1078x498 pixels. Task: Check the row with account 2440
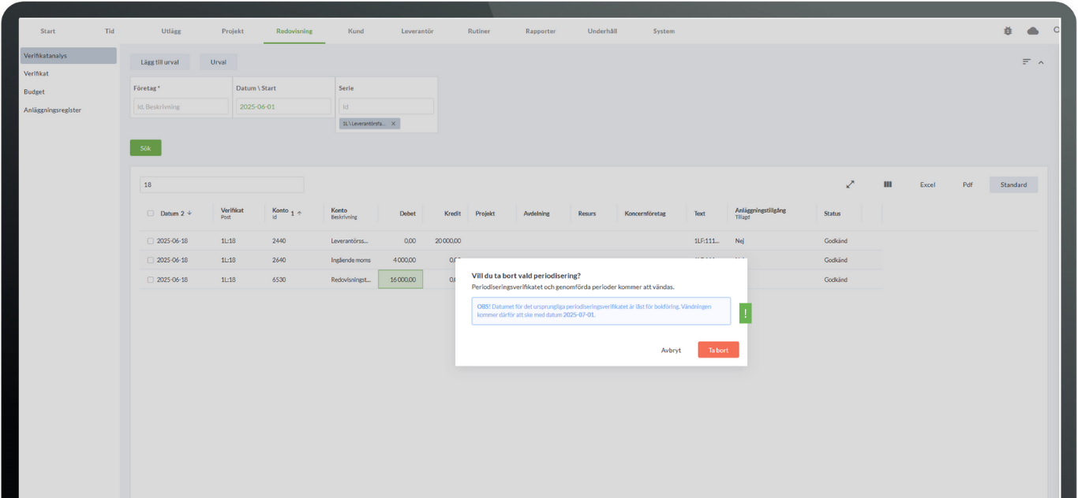point(151,241)
